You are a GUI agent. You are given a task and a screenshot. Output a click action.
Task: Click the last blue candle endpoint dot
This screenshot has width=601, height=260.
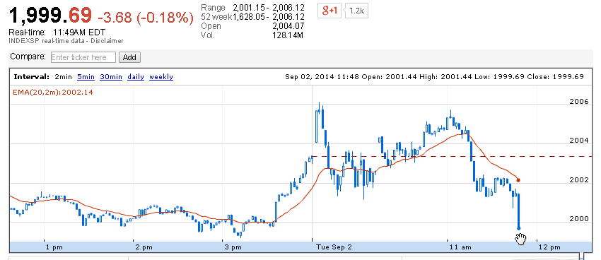tap(518, 228)
